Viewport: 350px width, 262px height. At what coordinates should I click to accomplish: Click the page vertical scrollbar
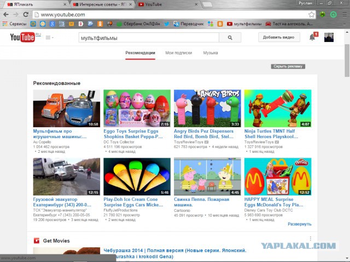point(347,59)
